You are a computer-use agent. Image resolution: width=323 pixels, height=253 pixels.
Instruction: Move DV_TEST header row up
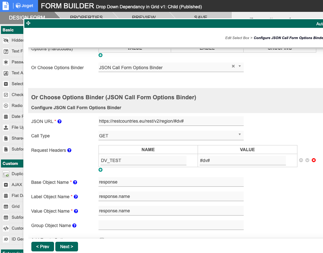tap(301, 160)
